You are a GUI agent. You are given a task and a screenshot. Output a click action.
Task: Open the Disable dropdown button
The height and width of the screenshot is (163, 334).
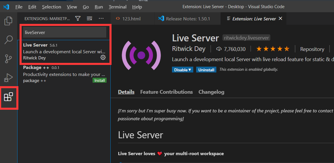(182, 70)
